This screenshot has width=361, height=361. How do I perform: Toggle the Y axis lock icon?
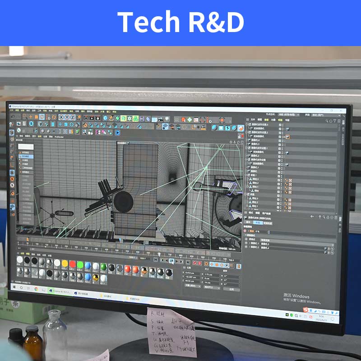67,117
